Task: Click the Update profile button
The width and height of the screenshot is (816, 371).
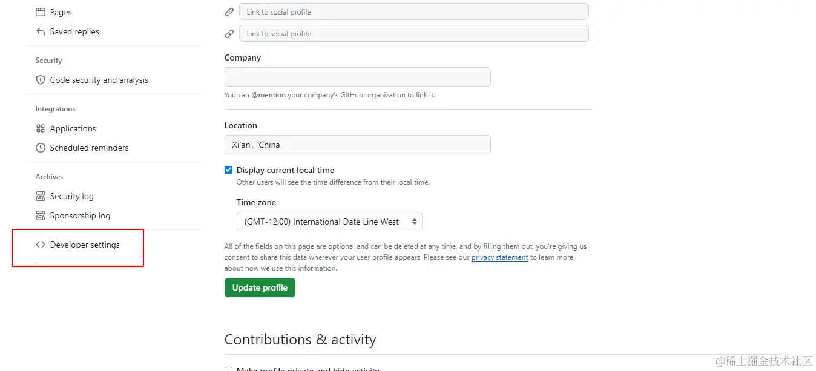Action: pyautogui.click(x=260, y=287)
